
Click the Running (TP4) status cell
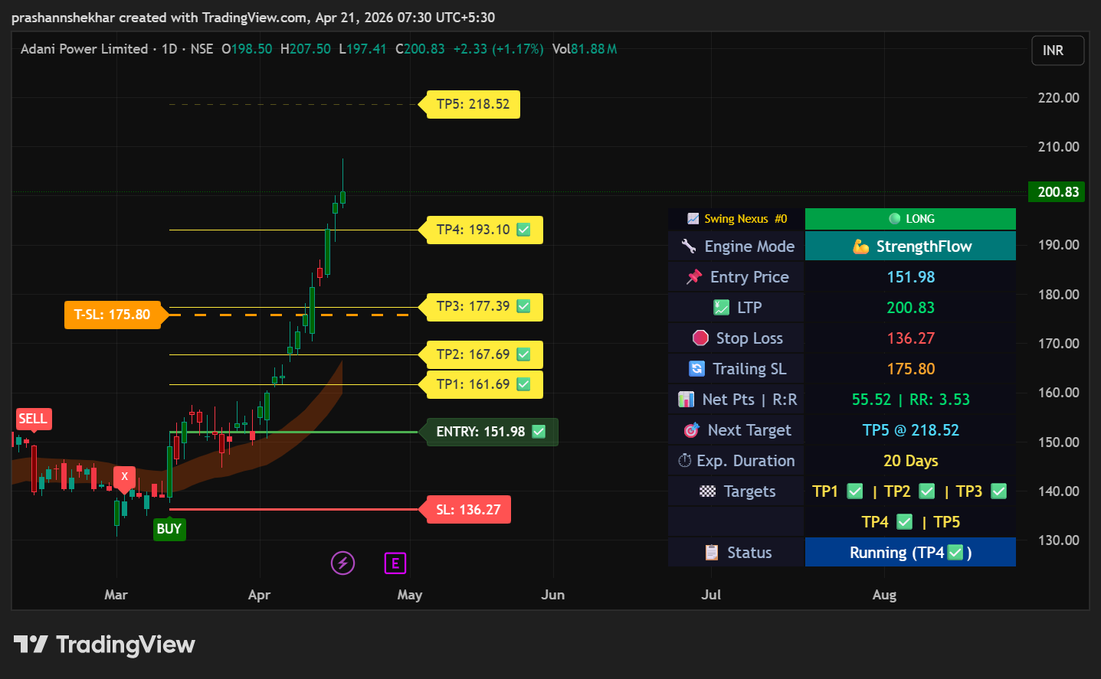tap(910, 552)
